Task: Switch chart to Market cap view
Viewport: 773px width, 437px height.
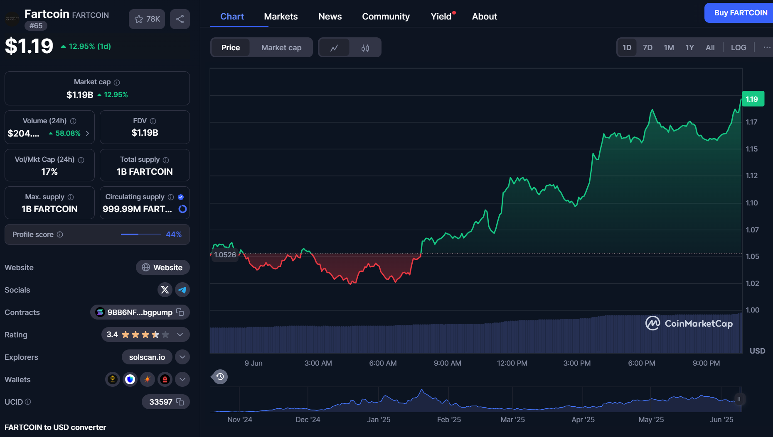Action: point(281,48)
